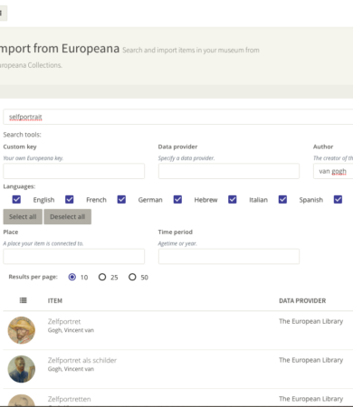Screen dimensions: 353x407
Task: Select 25 results per page
Action: pyautogui.click(x=102, y=277)
